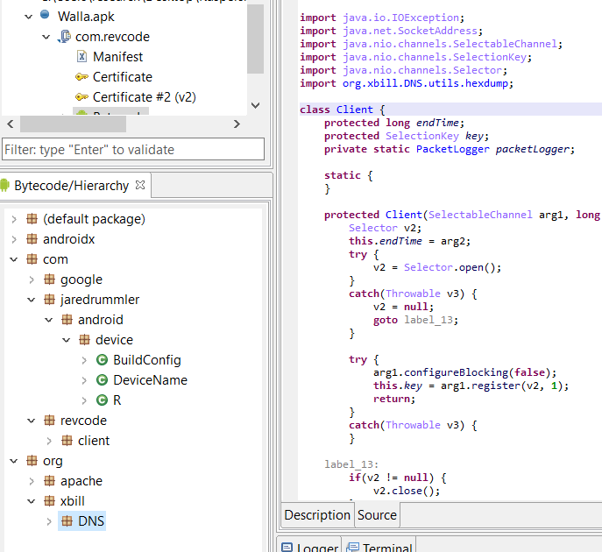Expand the google package node

coord(32,280)
